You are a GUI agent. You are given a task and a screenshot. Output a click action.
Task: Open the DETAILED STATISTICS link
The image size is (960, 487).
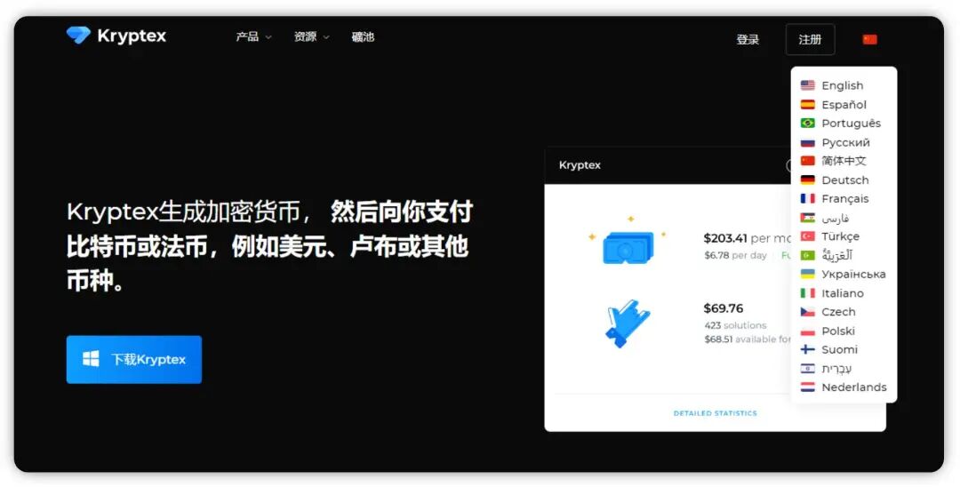pyautogui.click(x=715, y=413)
